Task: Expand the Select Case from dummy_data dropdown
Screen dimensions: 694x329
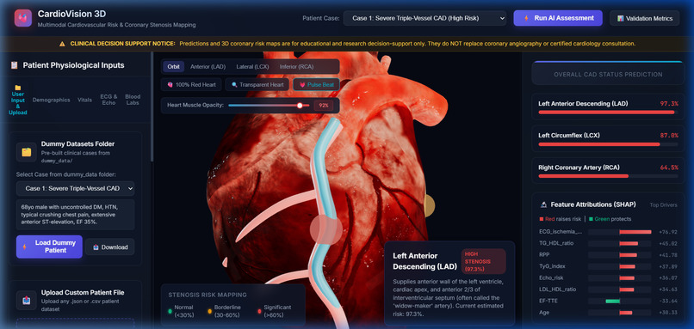Action: click(75, 189)
